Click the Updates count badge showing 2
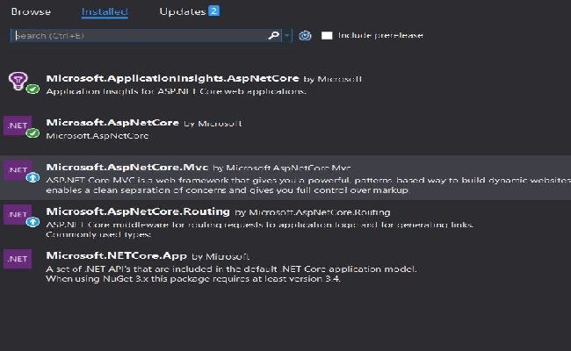 [x=213, y=11]
